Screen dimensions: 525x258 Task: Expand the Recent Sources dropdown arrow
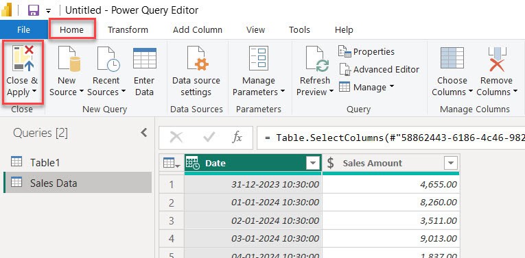coord(124,92)
